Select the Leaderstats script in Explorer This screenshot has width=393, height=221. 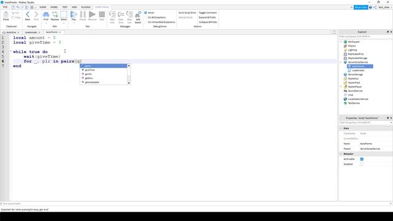pyautogui.click(x=358, y=71)
